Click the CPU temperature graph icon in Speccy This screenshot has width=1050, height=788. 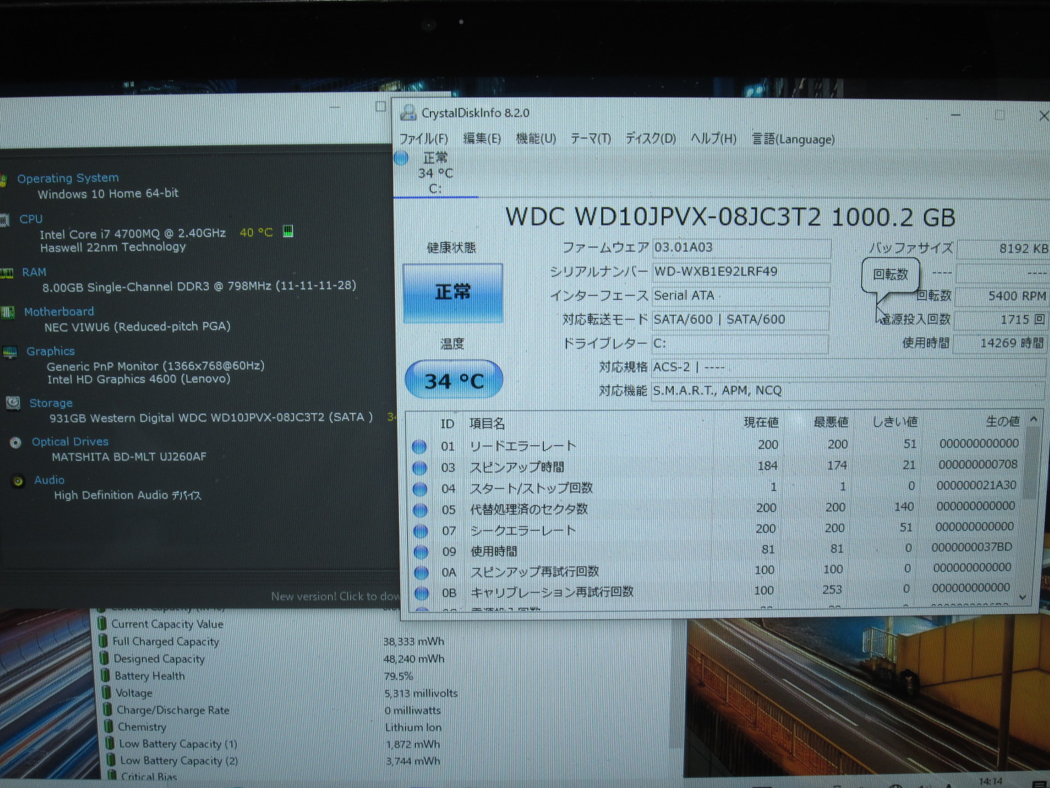[287, 231]
